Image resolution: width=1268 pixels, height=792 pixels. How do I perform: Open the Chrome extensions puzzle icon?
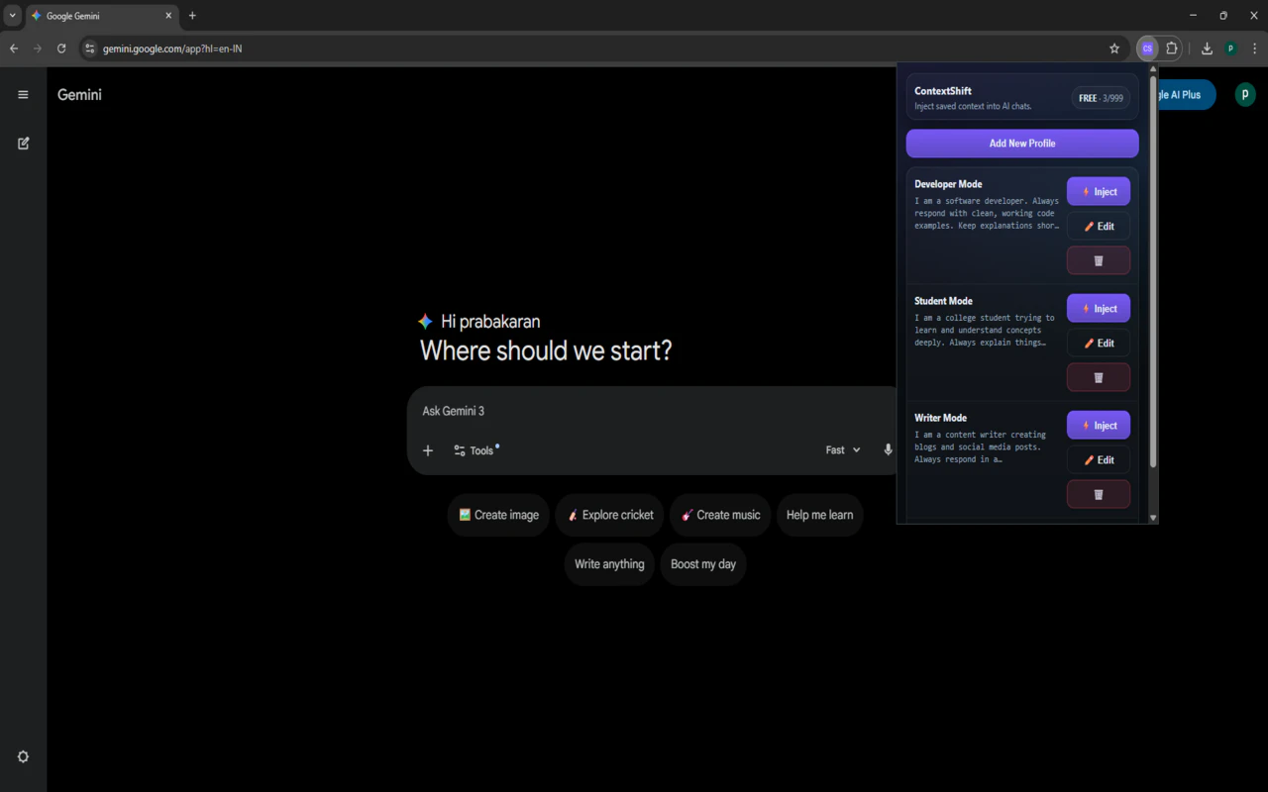click(x=1172, y=49)
